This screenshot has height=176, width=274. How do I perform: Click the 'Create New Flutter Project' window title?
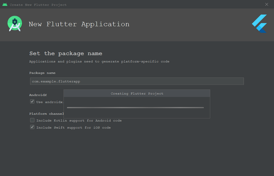(x=38, y=5)
